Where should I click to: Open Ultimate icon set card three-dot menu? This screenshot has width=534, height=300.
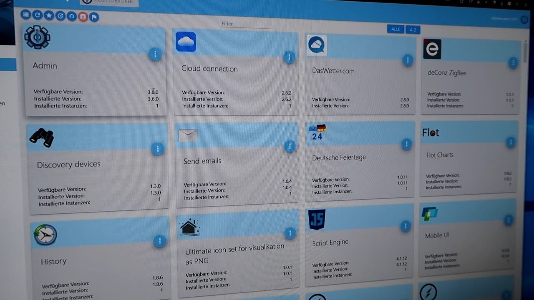(x=290, y=233)
